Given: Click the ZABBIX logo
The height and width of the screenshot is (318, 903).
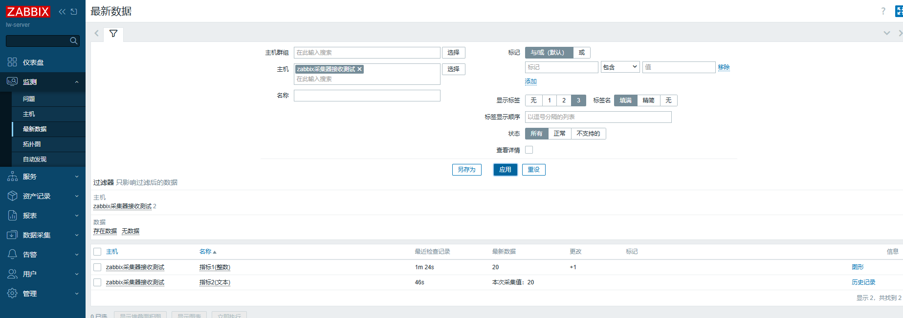Looking at the screenshot, I should [x=28, y=12].
